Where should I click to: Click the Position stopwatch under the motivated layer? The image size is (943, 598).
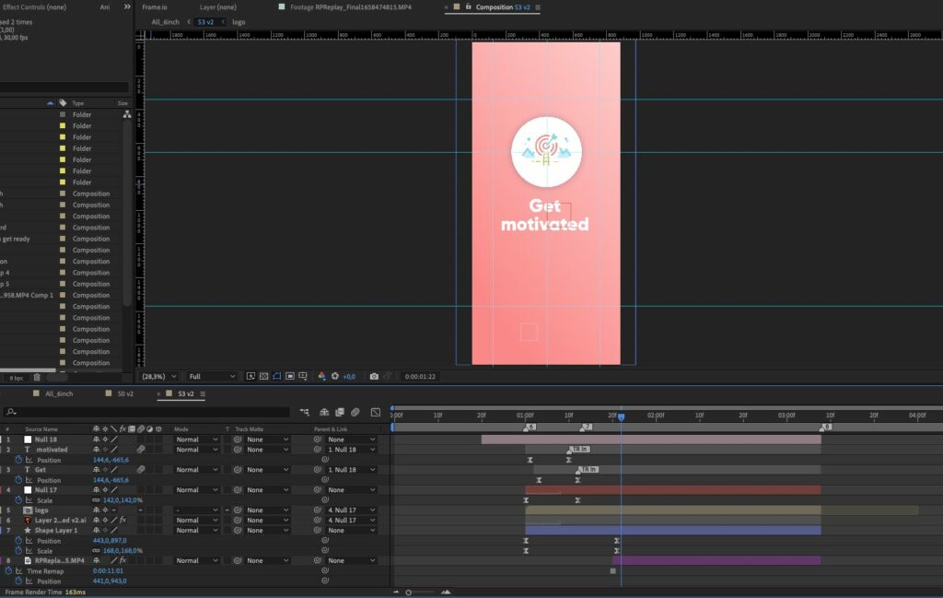pos(18,460)
